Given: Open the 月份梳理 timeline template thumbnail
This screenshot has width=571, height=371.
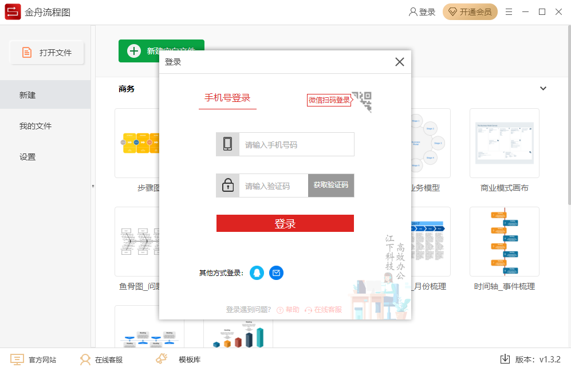Looking at the screenshot, I should pos(431,242).
